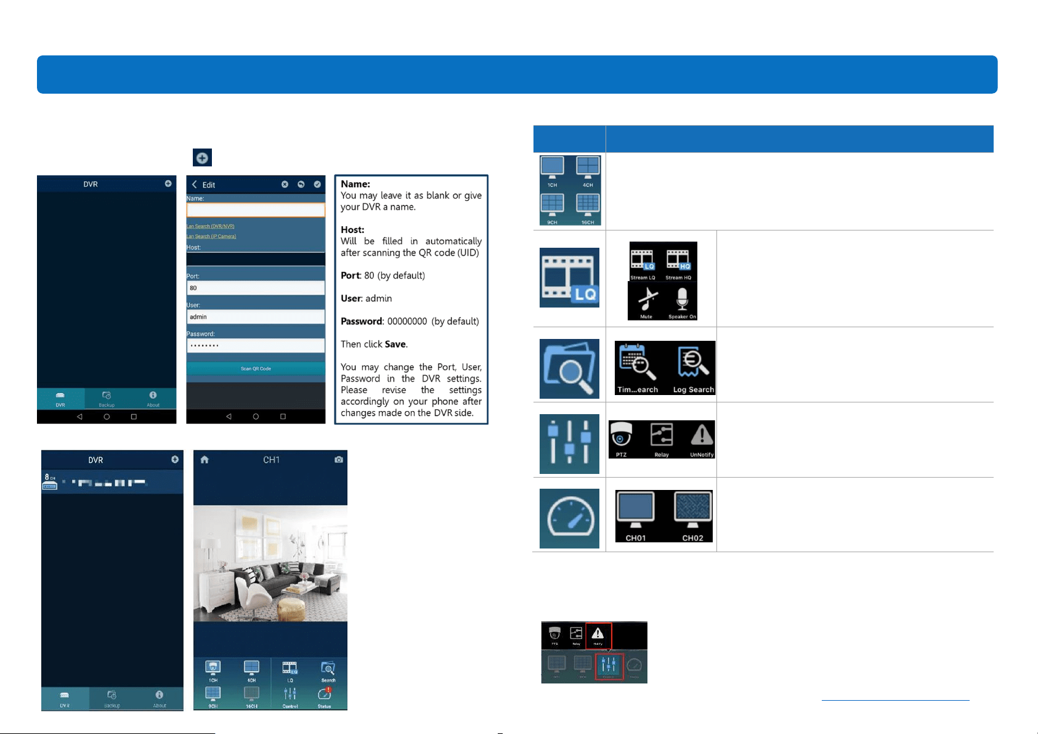Tap the camera snapshot icon beside CH1
This screenshot has height=734, width=1038.
338,460
